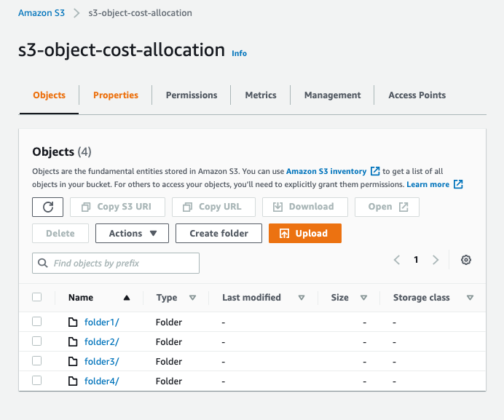Screen dimensions: 504x420
Task: Sort by Name ascending arrow
Action: pos(127,298)
